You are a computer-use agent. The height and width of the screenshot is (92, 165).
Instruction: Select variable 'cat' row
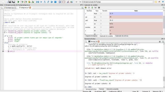click(x=124, y=17)
